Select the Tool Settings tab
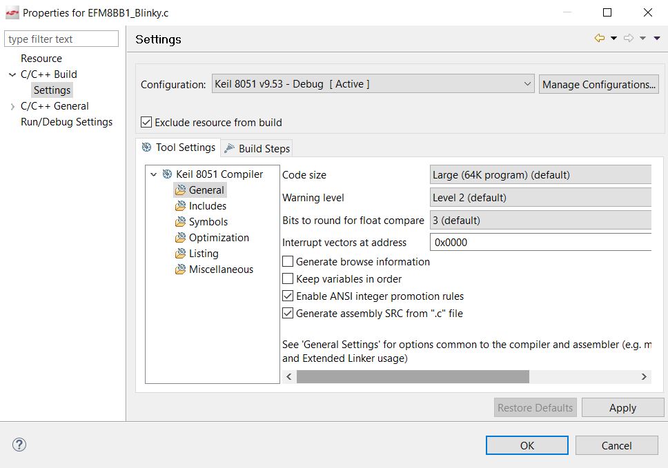 point(178,147)
